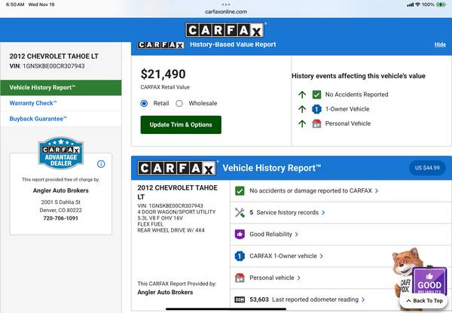
Task: Open the Warranty Check sidebar item
Action: point(33,103)
